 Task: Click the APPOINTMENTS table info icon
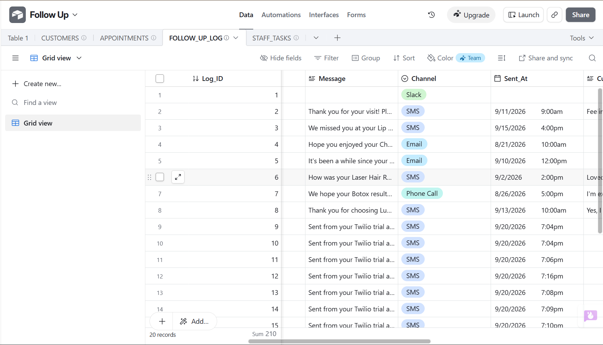tap(154, 38)
